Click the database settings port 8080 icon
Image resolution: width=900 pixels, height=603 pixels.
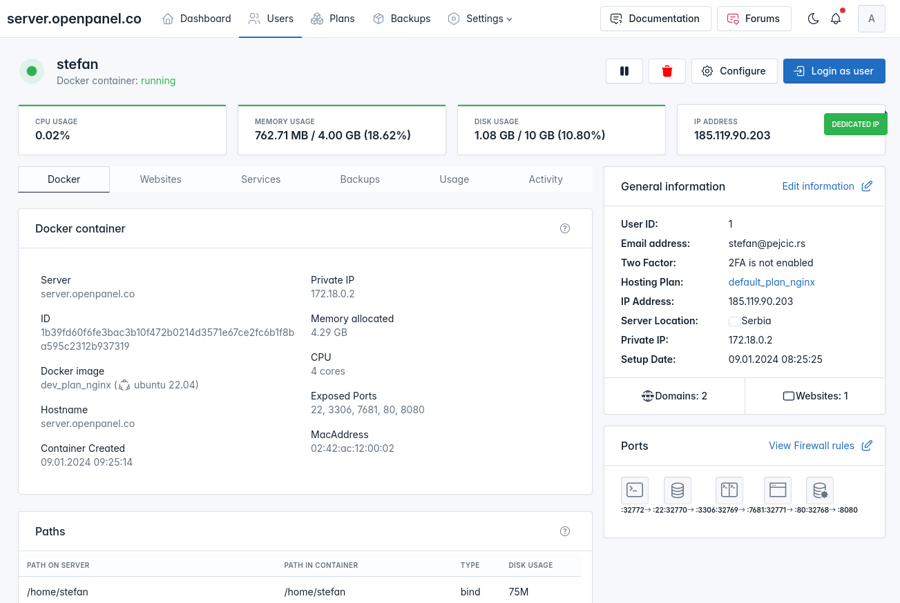tap(820, 490)
